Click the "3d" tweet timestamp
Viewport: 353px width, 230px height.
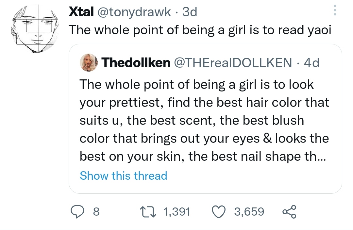(x=190, y=12)
